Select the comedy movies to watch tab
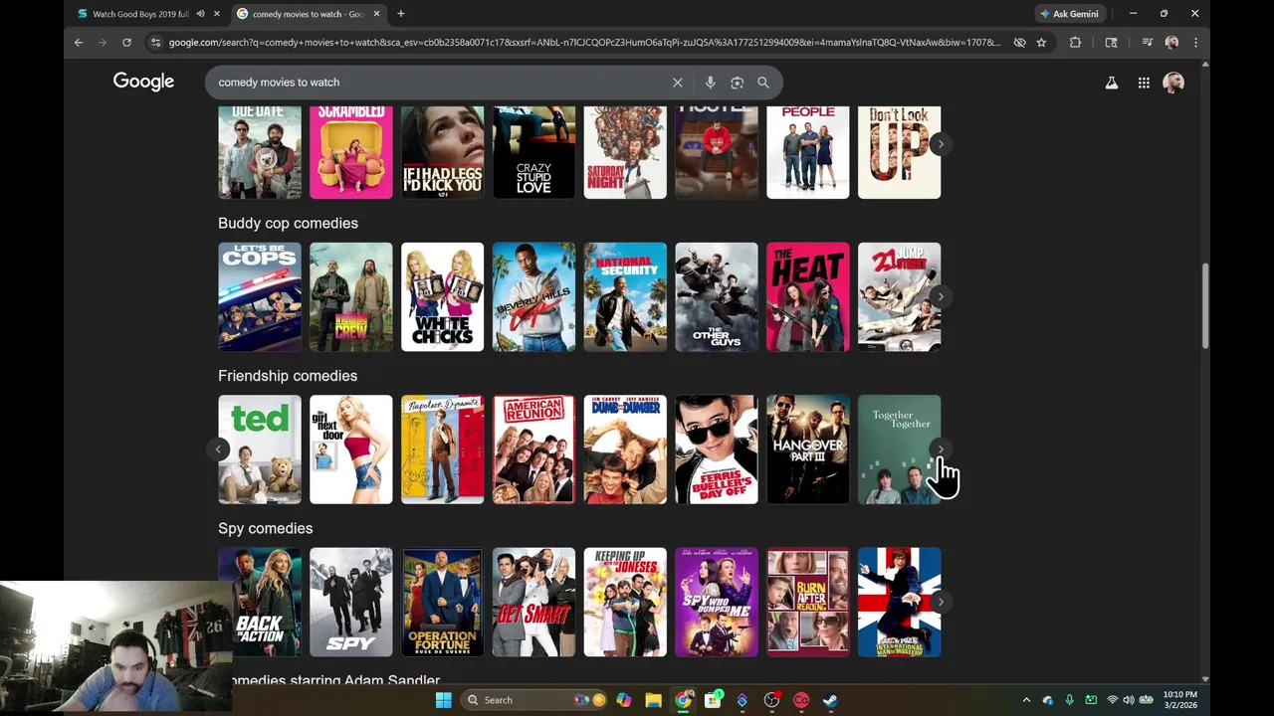1274x716 pixels. [309, 14]
